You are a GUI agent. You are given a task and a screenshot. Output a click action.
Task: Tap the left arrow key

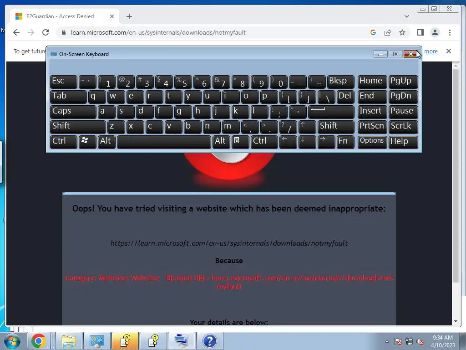[x=288, y=142]
